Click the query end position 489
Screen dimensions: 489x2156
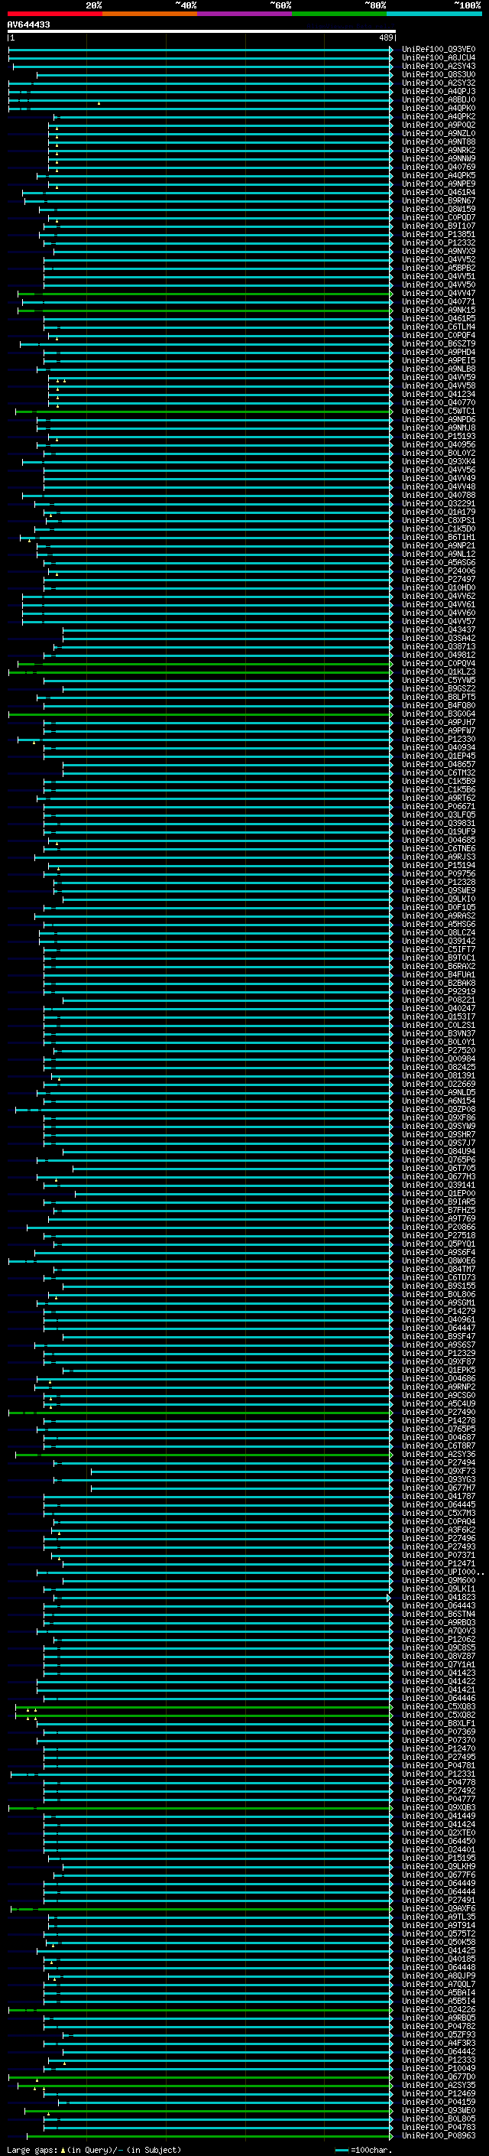[x=386, y=37]
